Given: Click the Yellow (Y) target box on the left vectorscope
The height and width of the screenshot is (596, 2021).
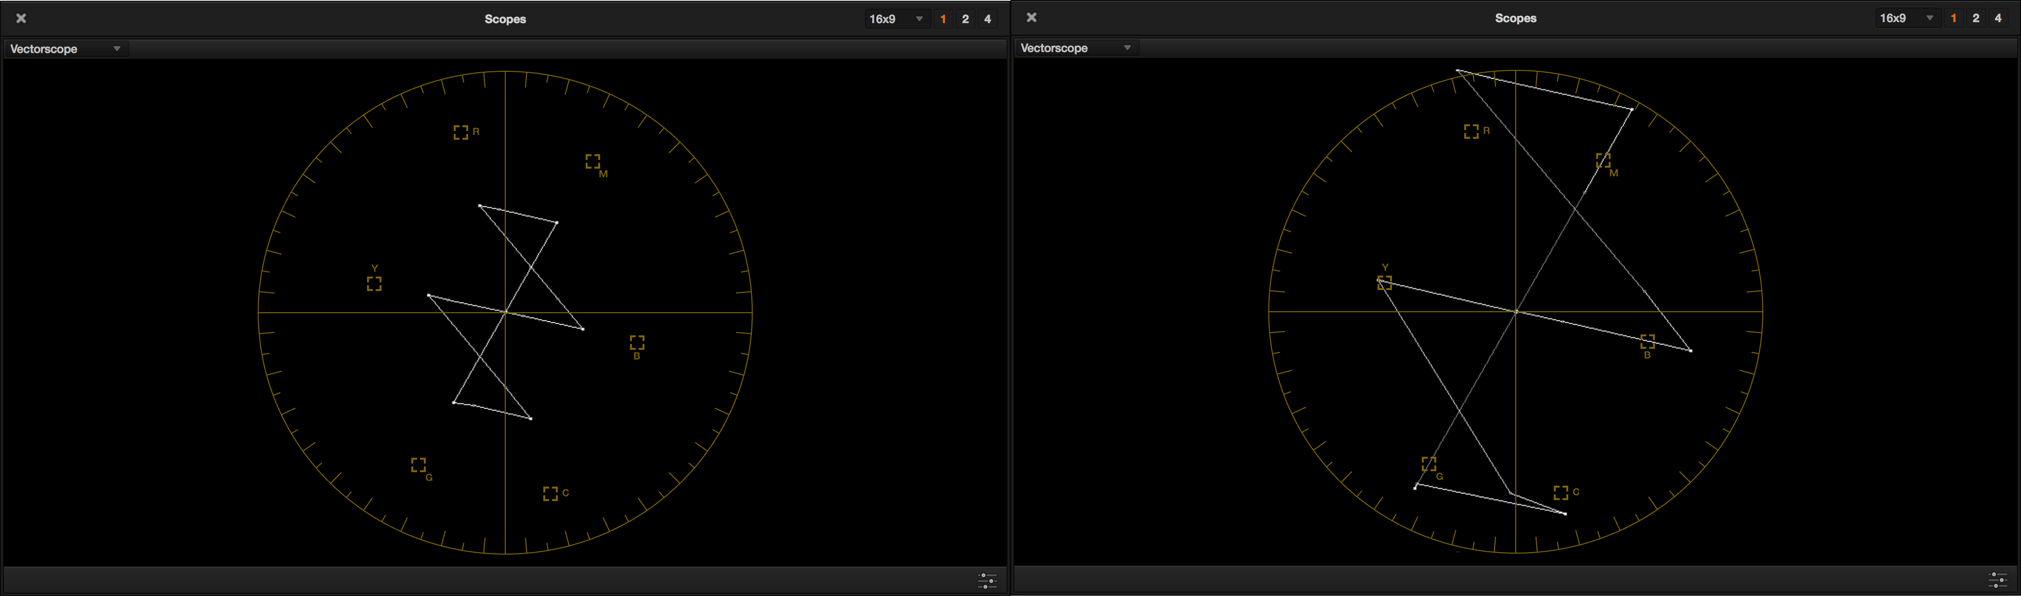Looking at the screenshot, I should pos(374,284).
